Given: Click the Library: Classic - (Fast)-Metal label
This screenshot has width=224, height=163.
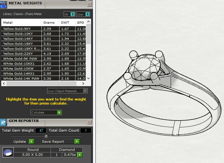Looking at the screenshot, I should (x=22, y=14).
